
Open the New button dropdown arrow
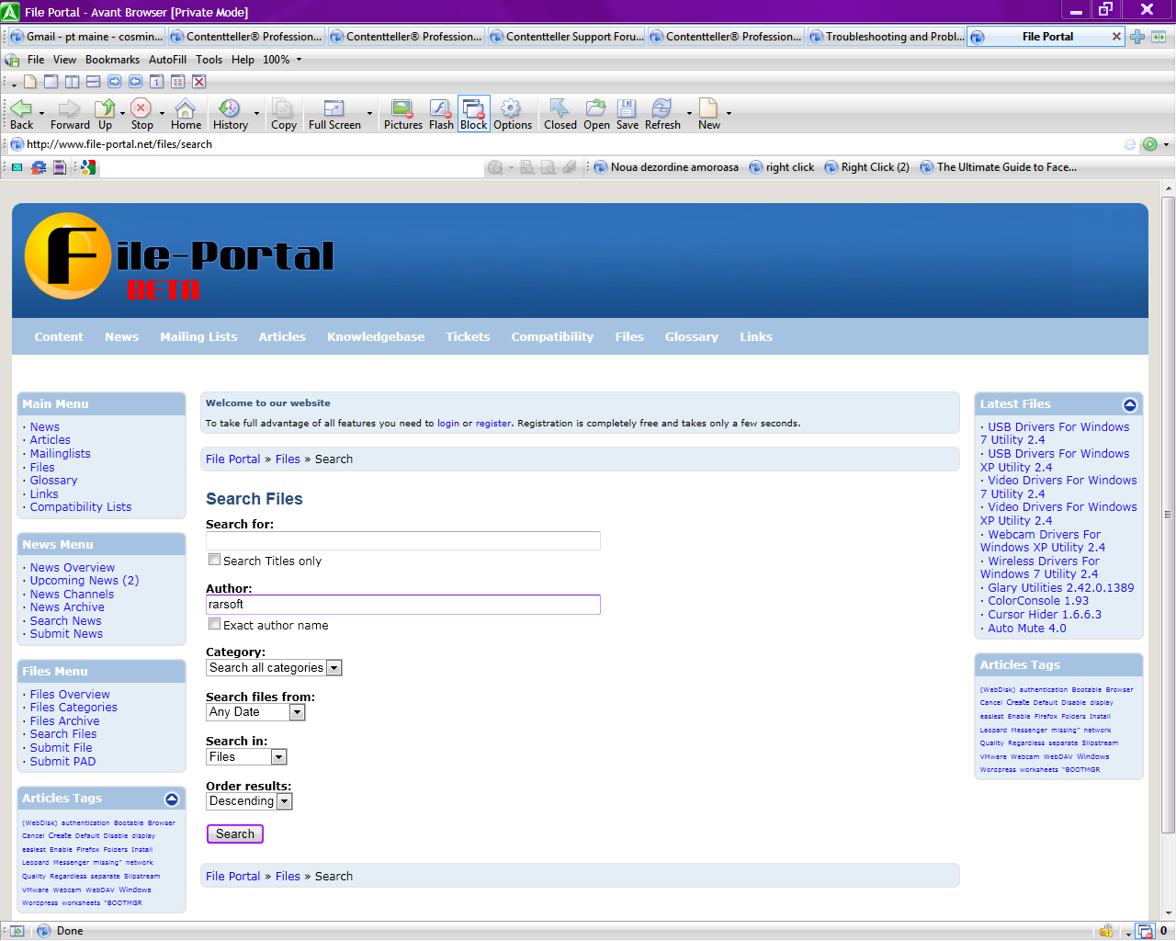click(729, 113)
